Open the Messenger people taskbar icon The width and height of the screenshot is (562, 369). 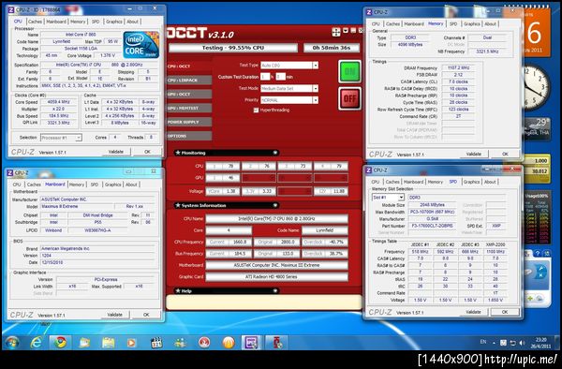pos(180,343)
